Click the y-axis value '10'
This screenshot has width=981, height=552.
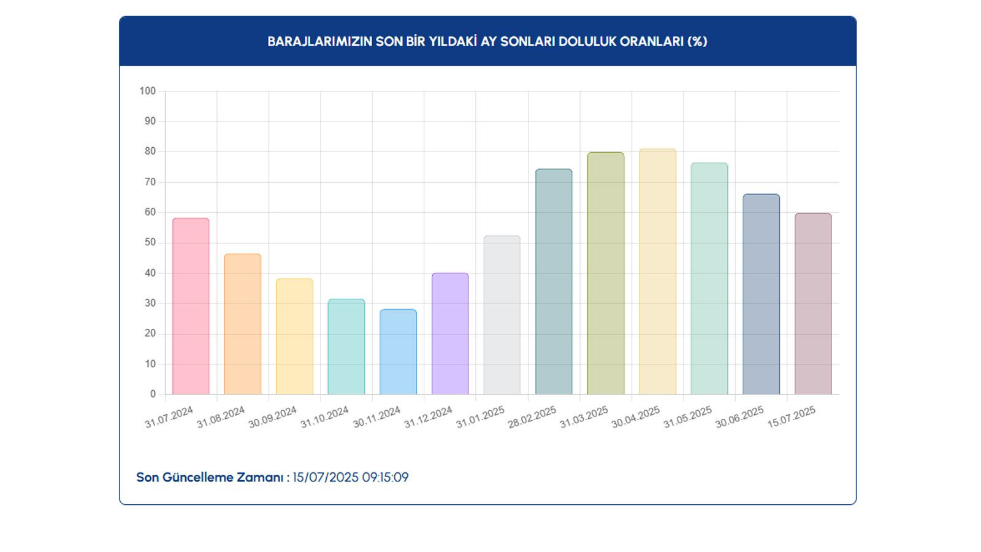pyautogui.click(x=150, y=364)
